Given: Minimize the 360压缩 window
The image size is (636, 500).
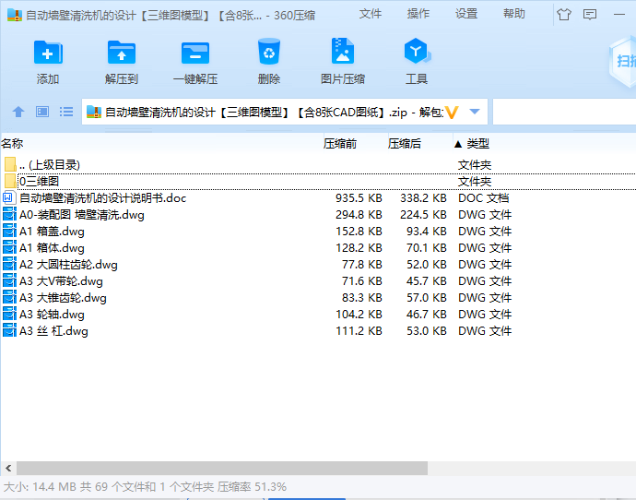Looking at the screenshot, I should click(619, 15).
